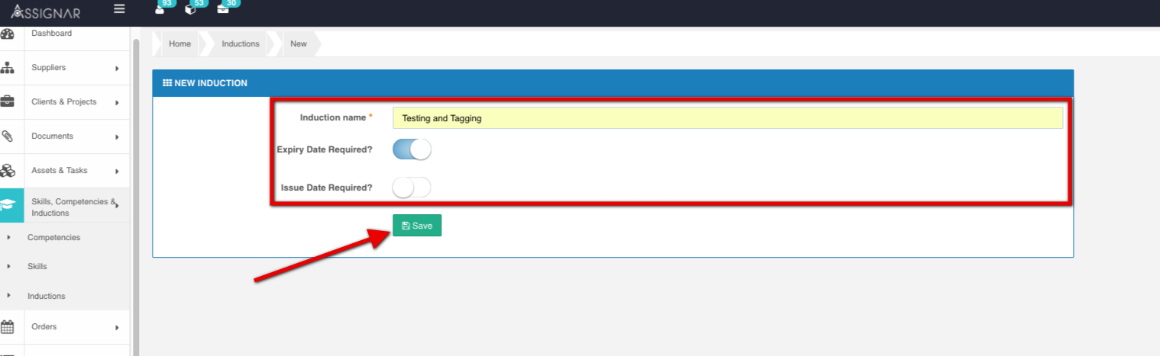Open the Assets & Tasks menu item
Screen dimensions: 1160x356
tap(60, 171)
